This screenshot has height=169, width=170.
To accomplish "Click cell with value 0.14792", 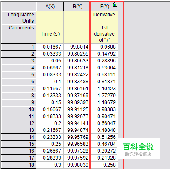I will pyautogui.click(x=104, y=54).
